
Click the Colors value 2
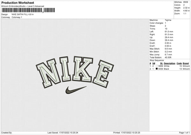click(x=184, y=5)
